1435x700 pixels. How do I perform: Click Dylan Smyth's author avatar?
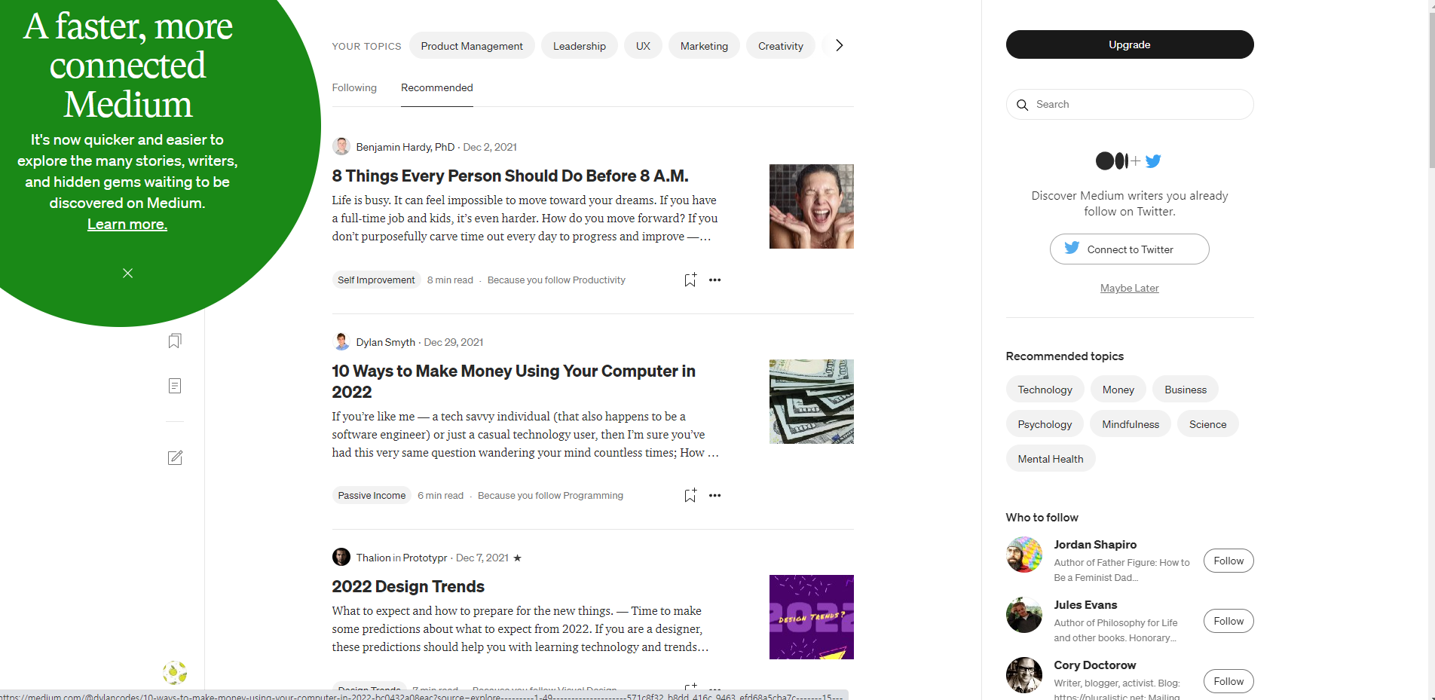[x=341, y=341]
